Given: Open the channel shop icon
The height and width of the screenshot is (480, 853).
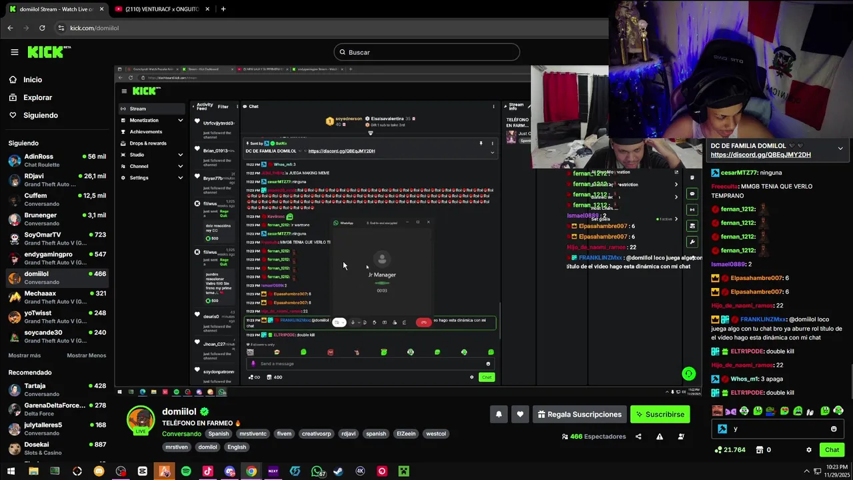Looking at the screenshot, I should [759, 450].
